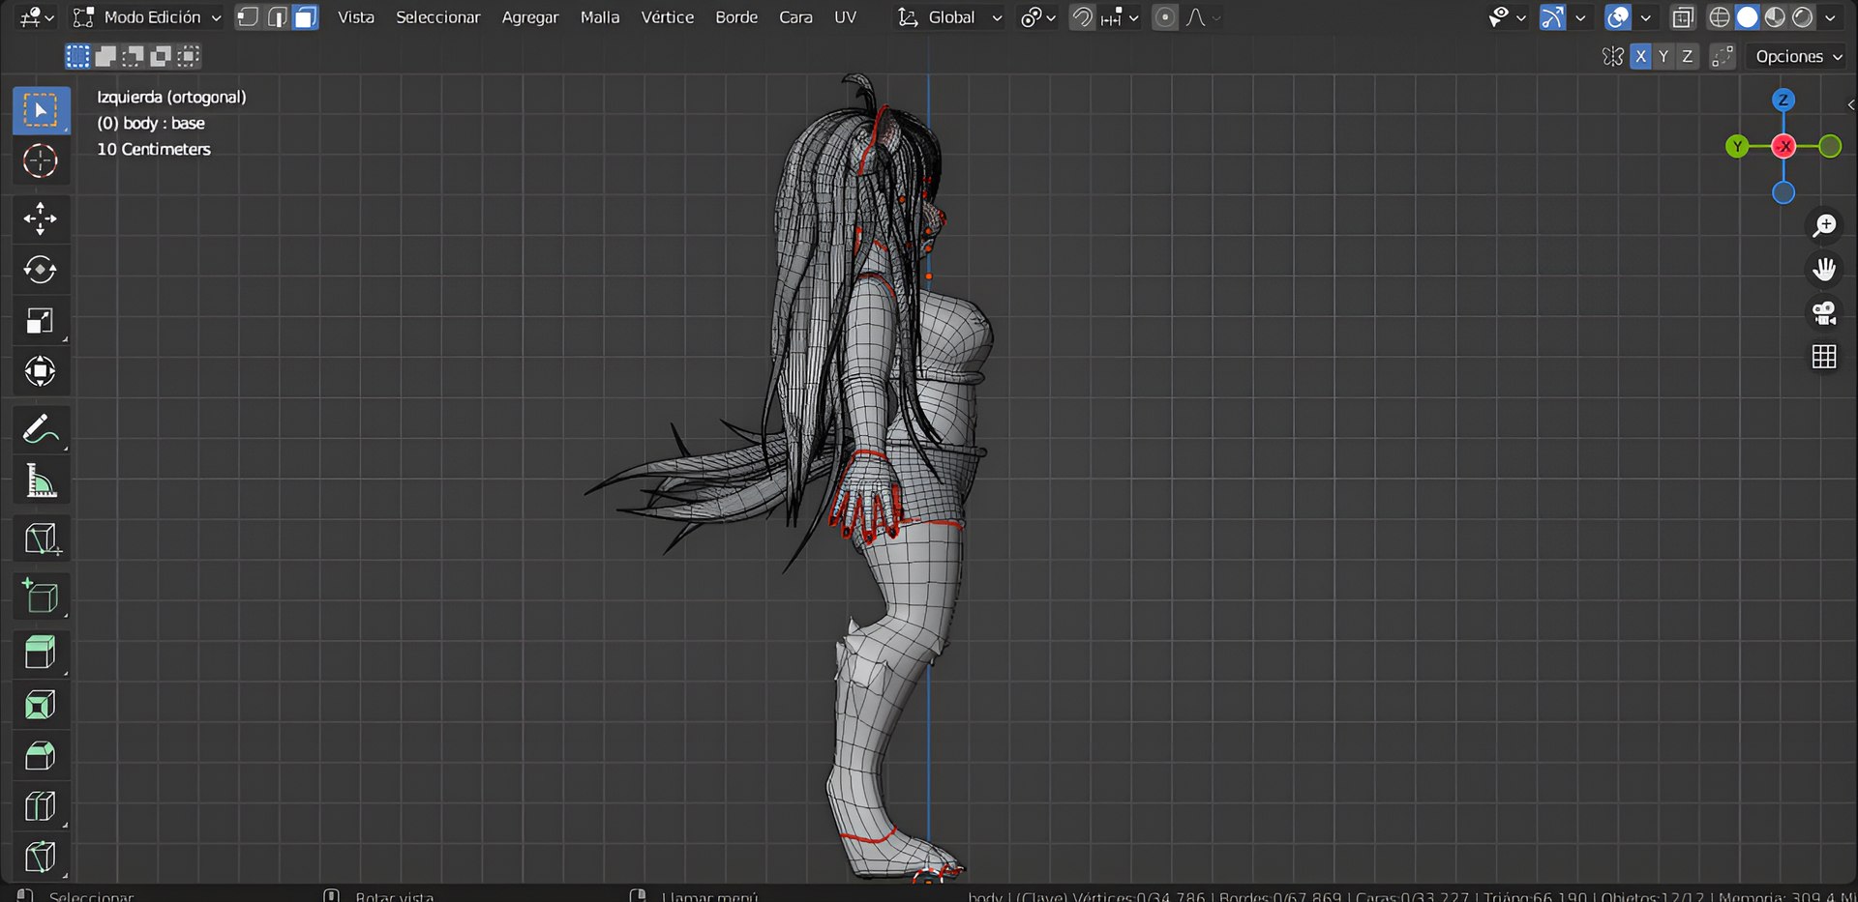Image resolution: width=1858 pixels, height=902 pixels.
Task: Open the snapping elements dropdown
Action: 1120,17
